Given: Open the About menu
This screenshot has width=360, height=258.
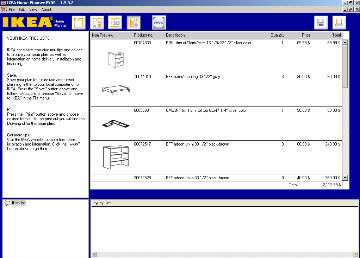Looking at the screenshot, I should (x=46, y=9).
